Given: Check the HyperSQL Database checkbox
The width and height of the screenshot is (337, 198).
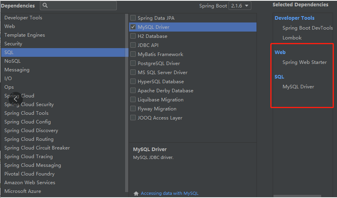Looking at the screenshot, I should point(133,81).
